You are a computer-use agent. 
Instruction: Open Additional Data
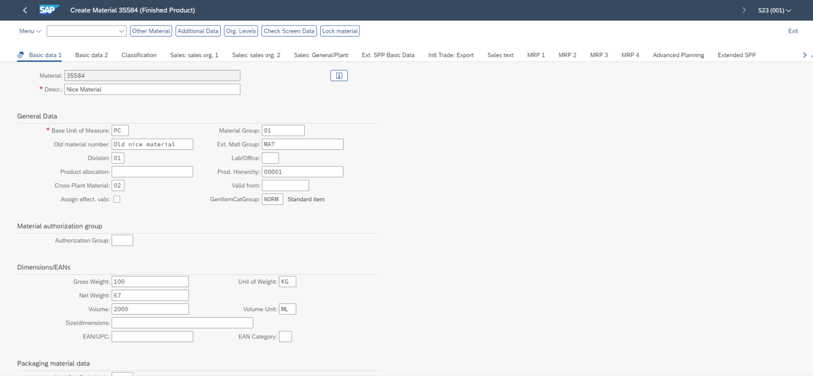pos(197,31)
